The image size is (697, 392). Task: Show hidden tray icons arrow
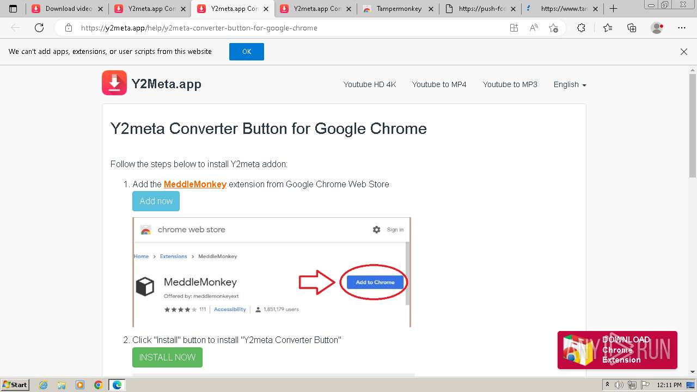pyautogui.click(x=608, y=385)
